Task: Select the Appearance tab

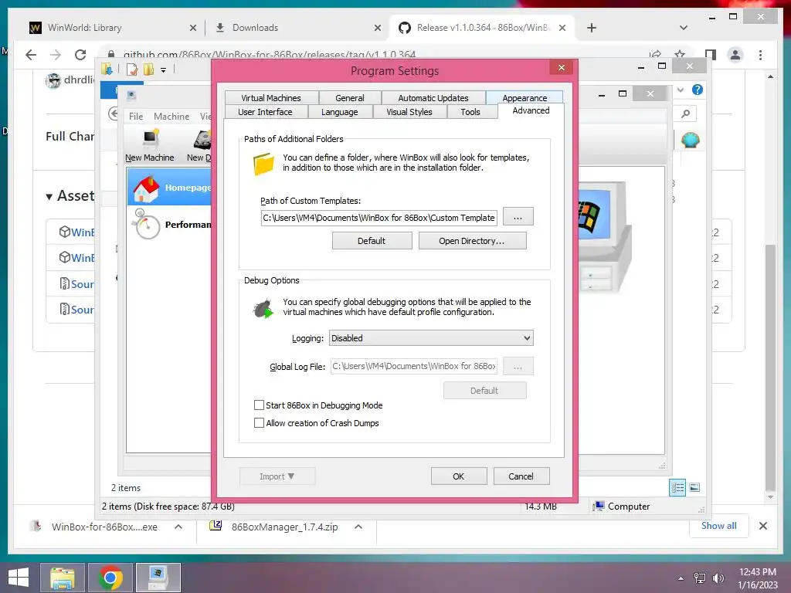Action: [x=525, y=97]
